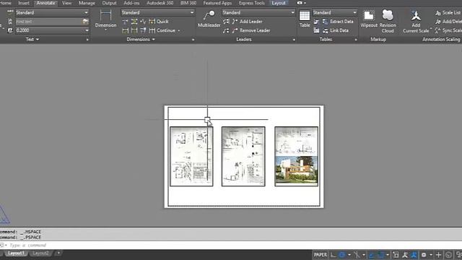
Task: Click the download from source icon left of Link Data
Action: [316, 30]
